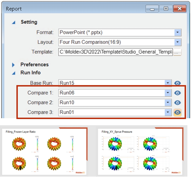Open the Compare 1 dropdown arrow
This screenshot has height=178, width=191.
coord(168,93)
